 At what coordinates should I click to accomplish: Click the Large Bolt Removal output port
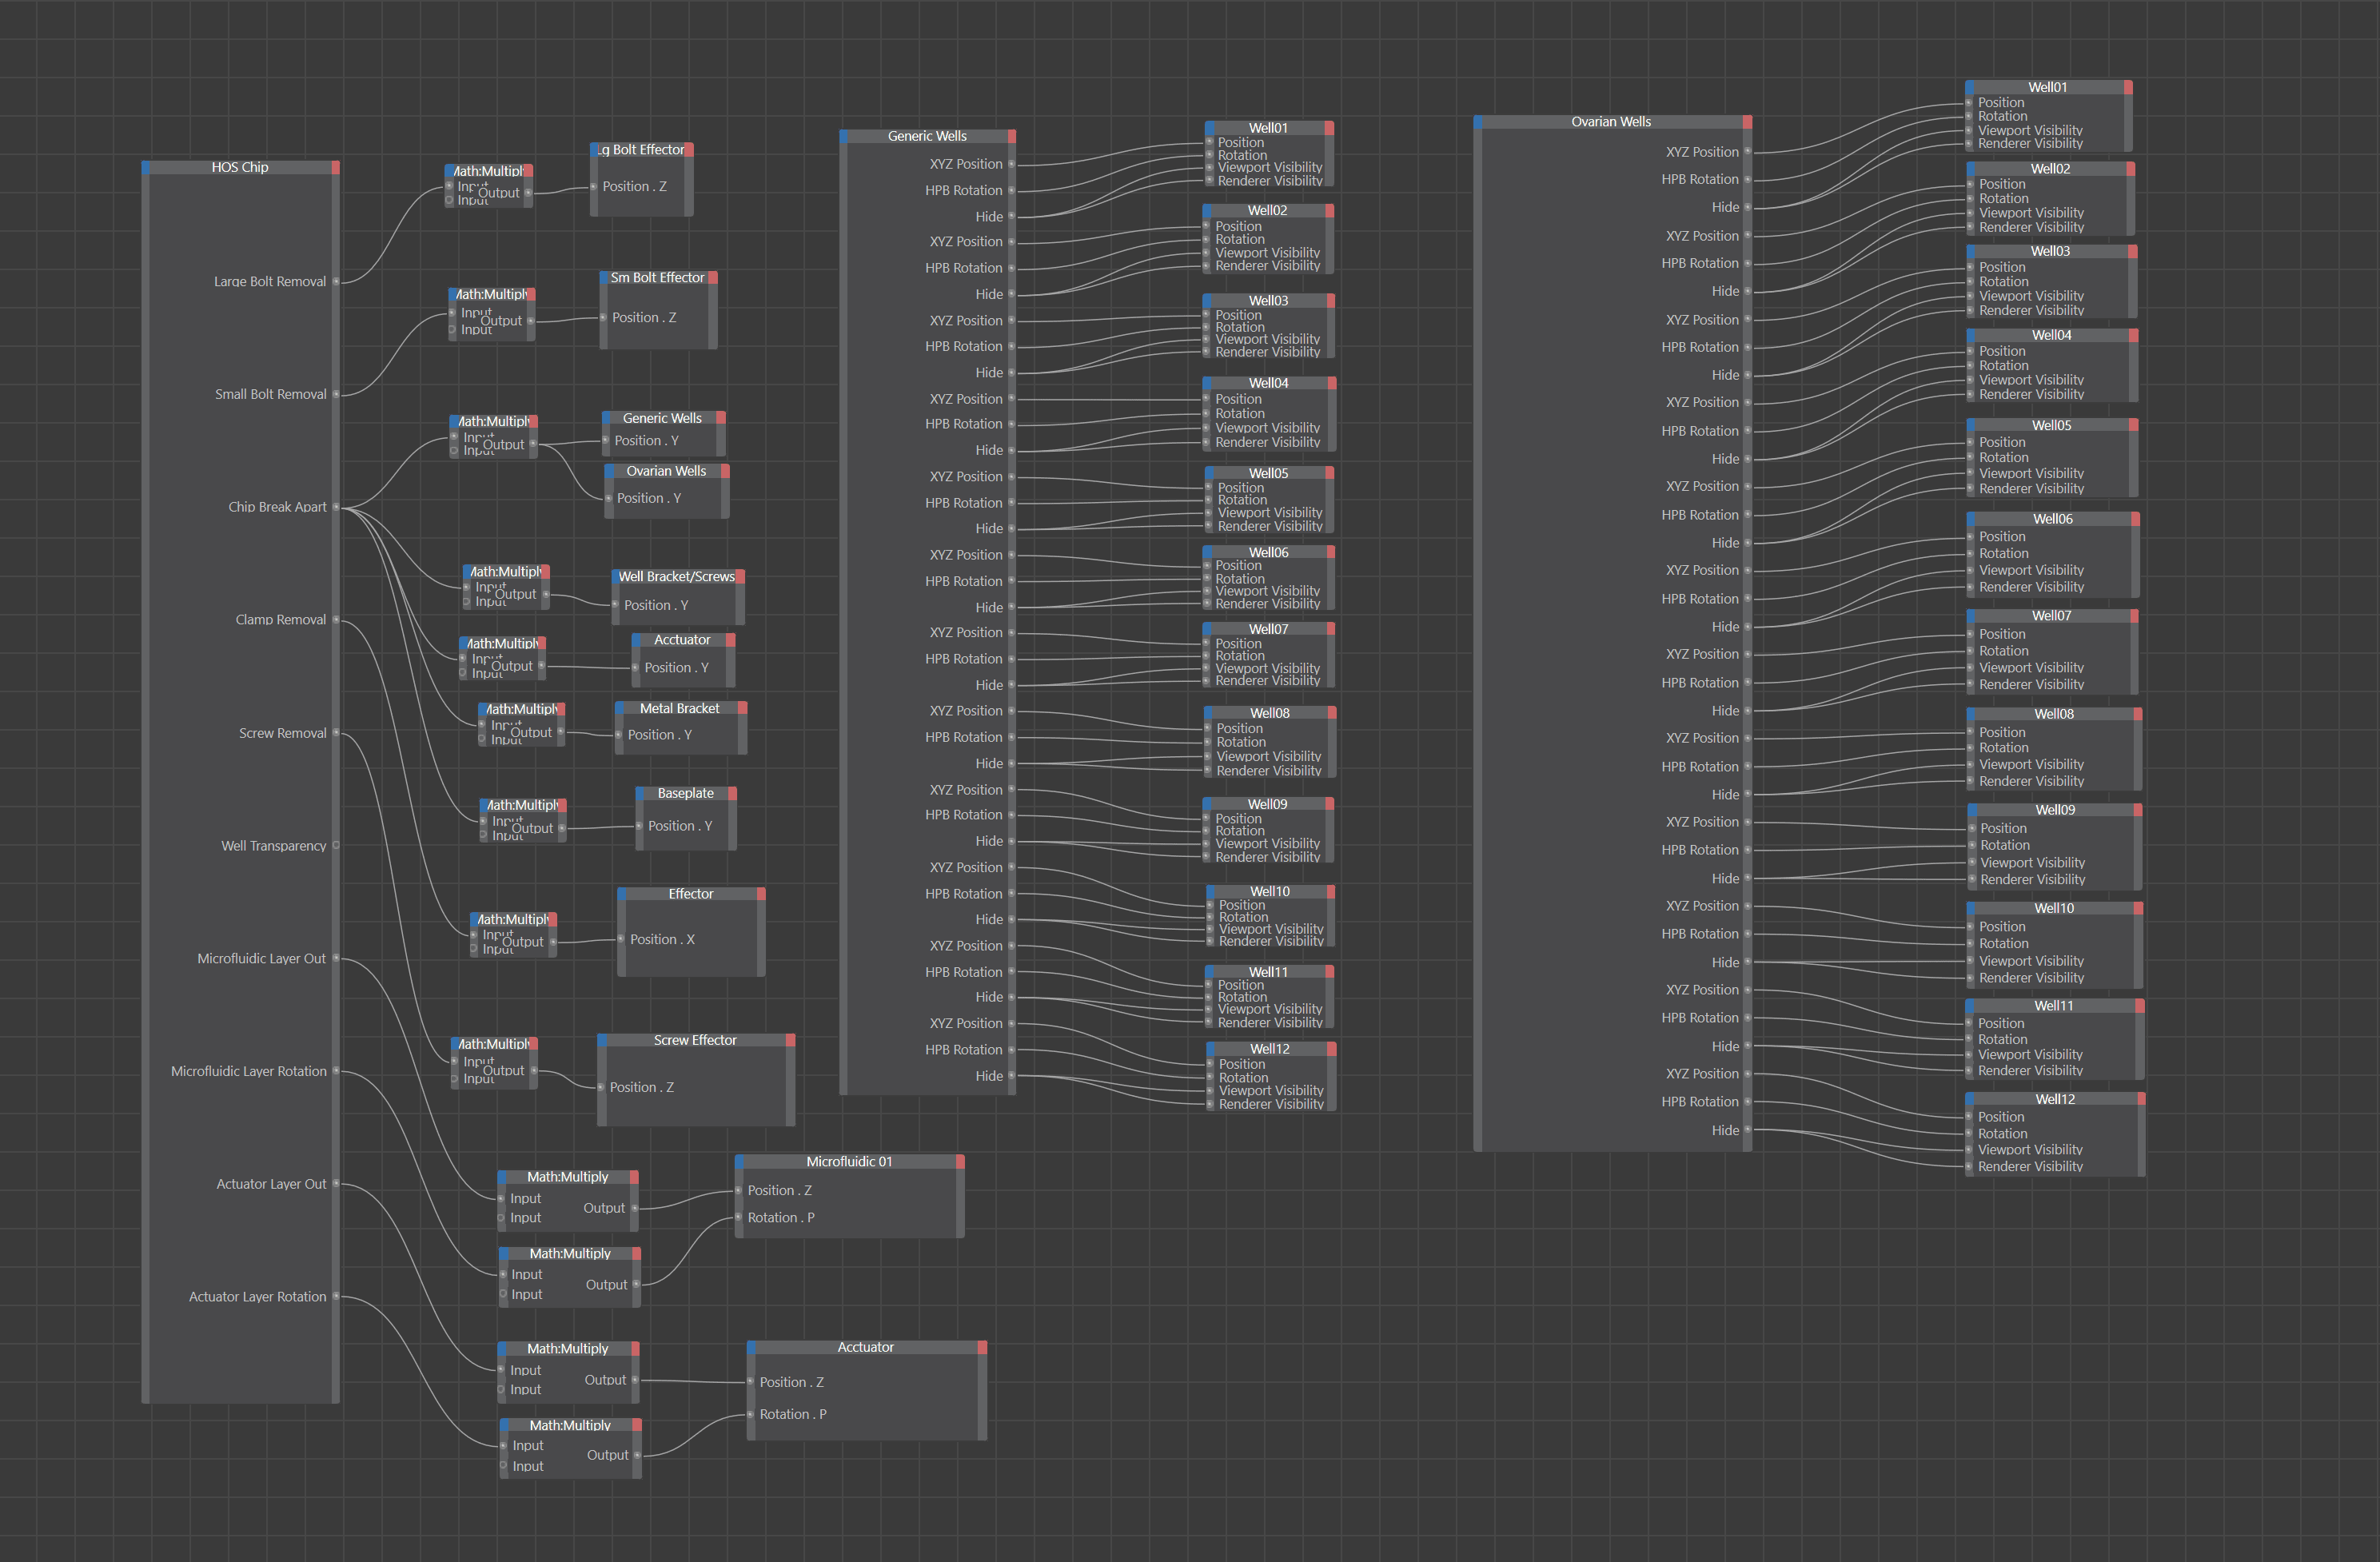(336, 282)
